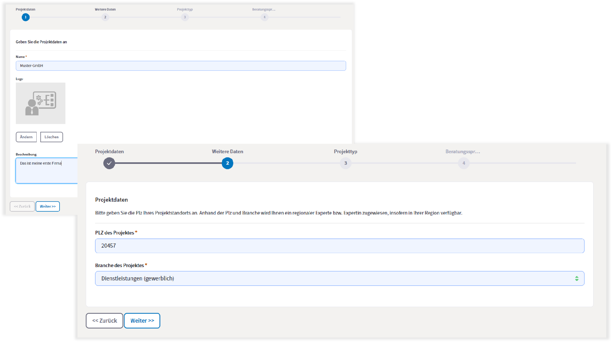Click the gray logo placeholder image
Viewport: 612px width, 342px height.
click(40, 103)
